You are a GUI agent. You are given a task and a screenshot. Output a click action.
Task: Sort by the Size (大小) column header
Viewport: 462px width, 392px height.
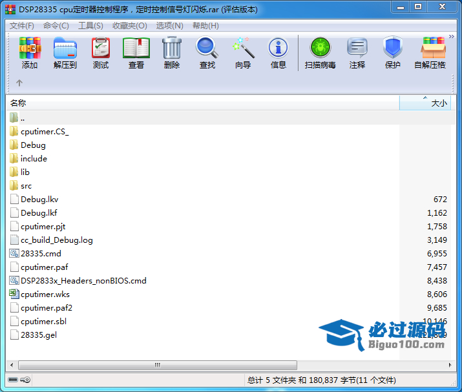pyautogui.click(x=425, y=103)
